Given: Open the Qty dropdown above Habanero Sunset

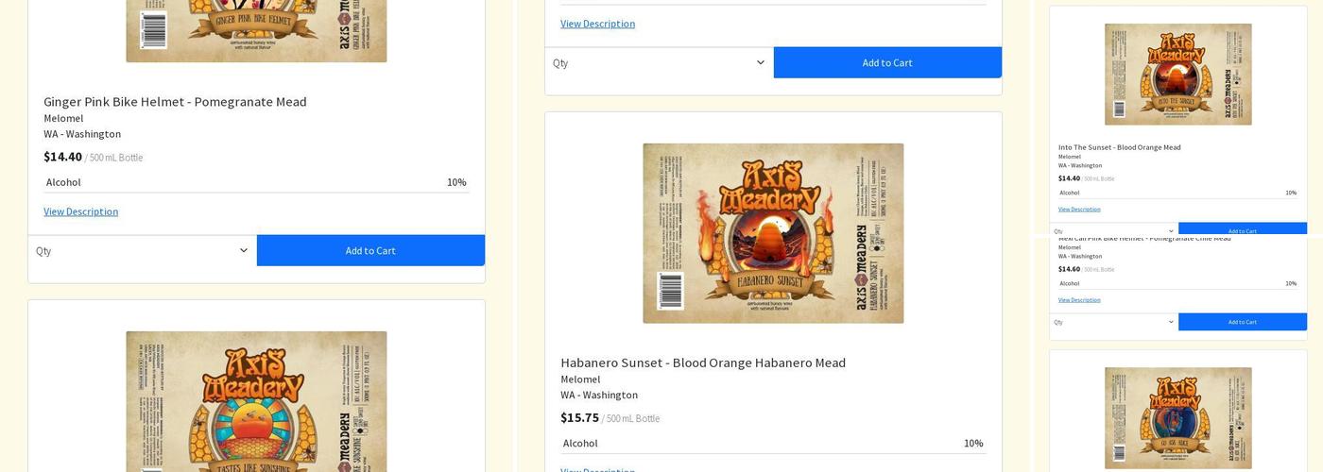Looking at the screenshot, I should click(x=659, y=63).
